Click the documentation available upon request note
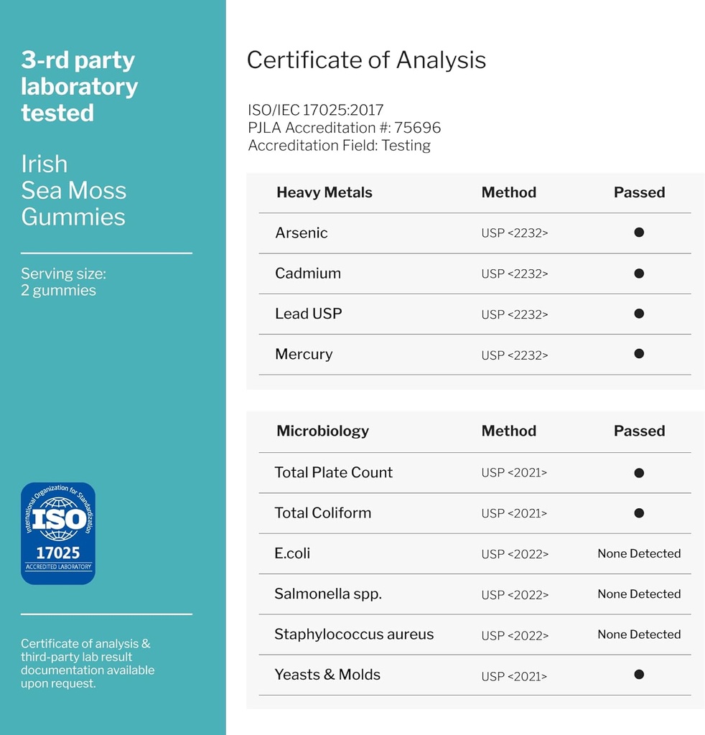The image size is (705, 735). pos(87,663)
